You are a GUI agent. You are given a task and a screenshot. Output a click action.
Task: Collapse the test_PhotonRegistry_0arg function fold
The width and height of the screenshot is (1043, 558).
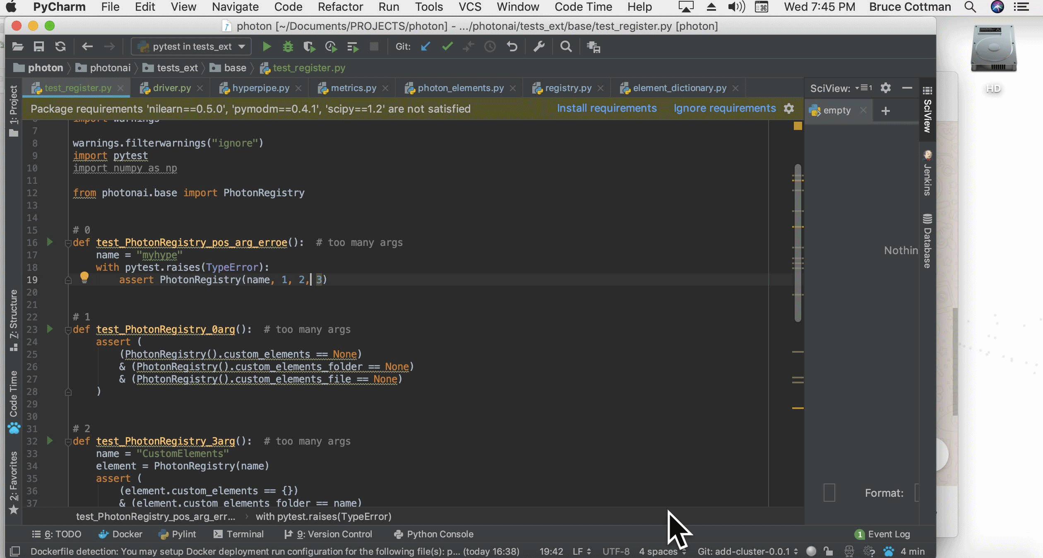click(x=68, y=330)
